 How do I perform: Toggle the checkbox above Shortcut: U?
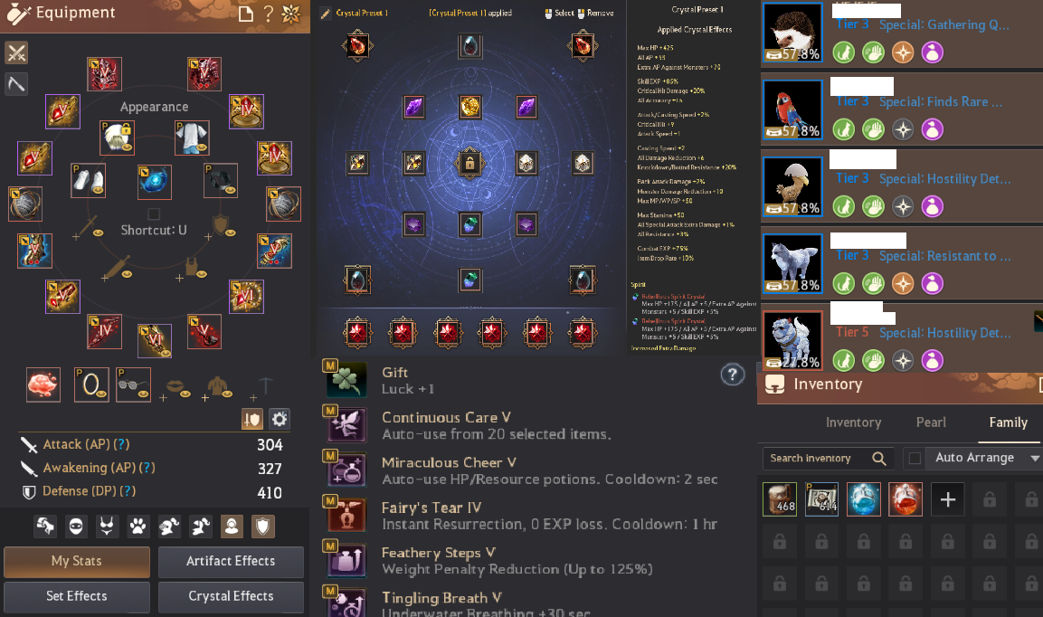coord(154,214)
